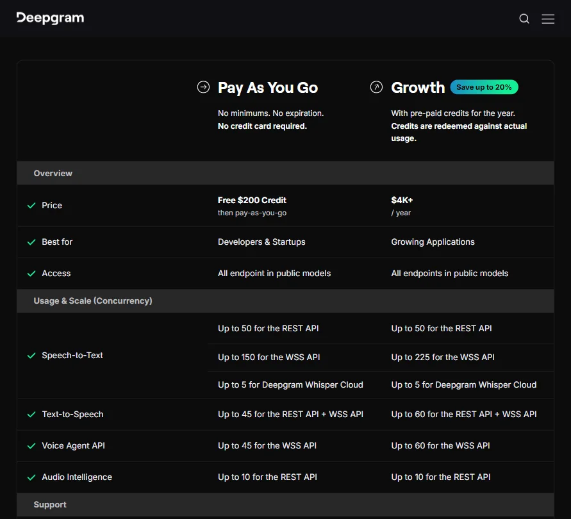Click the Support section header
The width and height of the screenshot is (571, 519).
[x=285, y=504]
